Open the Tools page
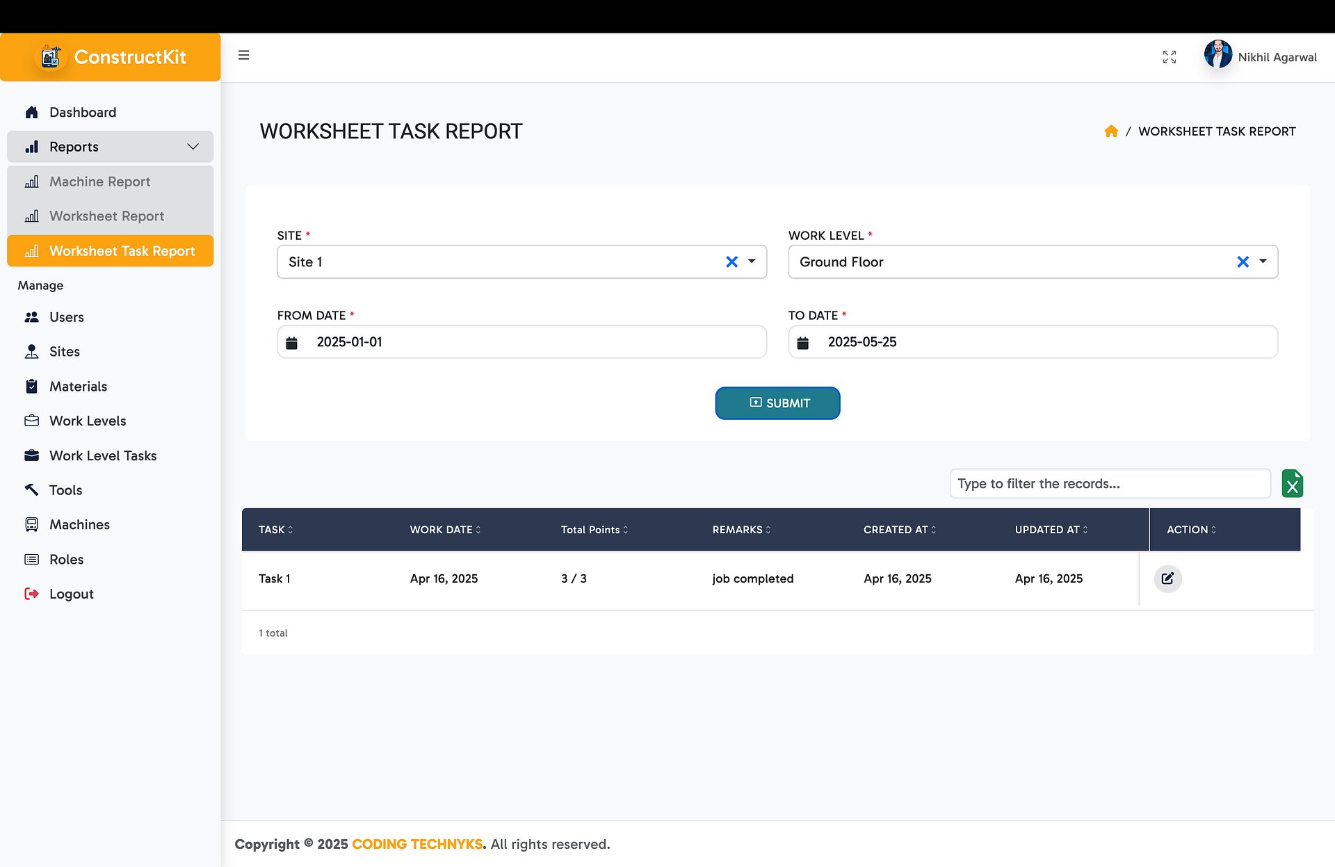 [x=110, y=490]
